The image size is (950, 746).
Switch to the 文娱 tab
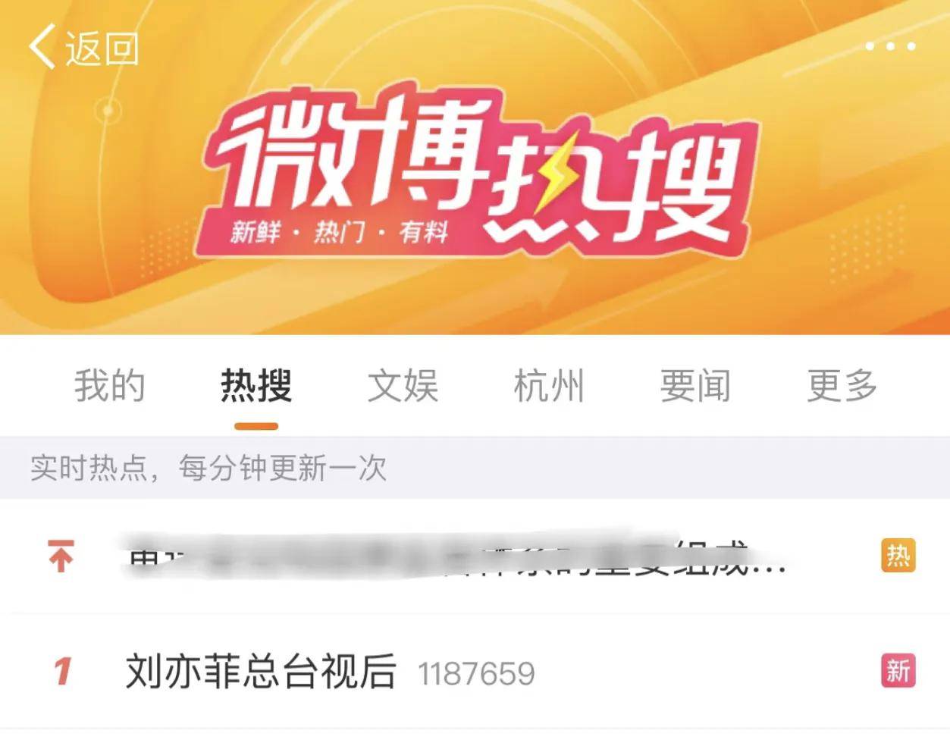pos(403,386)
